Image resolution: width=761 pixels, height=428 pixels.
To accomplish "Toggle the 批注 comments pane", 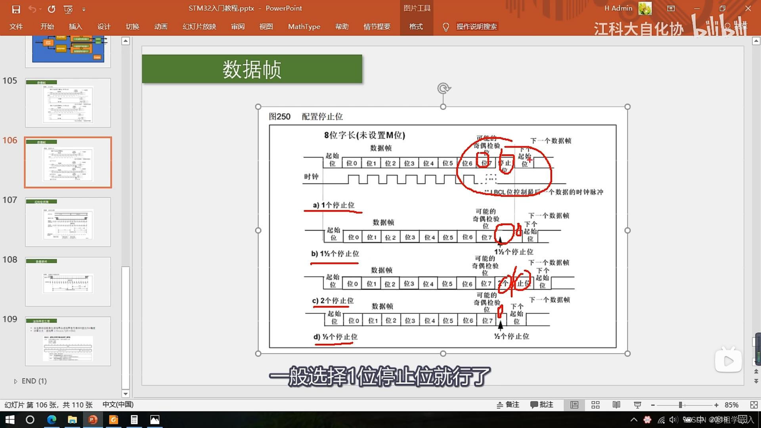I will pyautogui.click(x=542, y=405).
